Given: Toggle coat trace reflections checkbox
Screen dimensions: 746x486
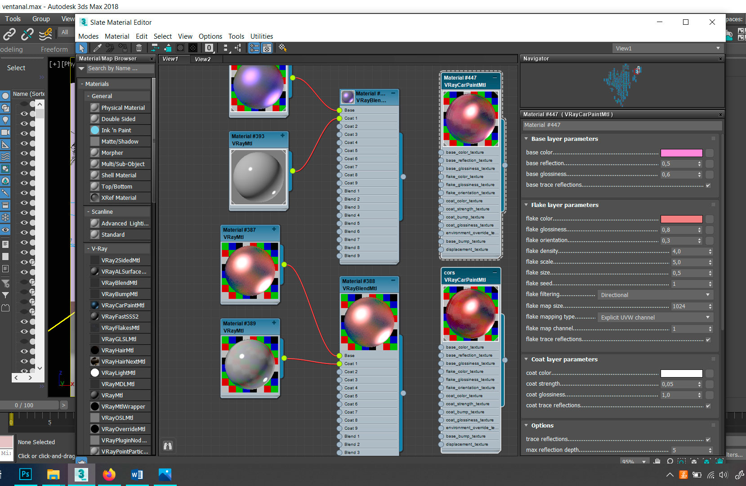Looking at the screenshot, I should (708, 406).
